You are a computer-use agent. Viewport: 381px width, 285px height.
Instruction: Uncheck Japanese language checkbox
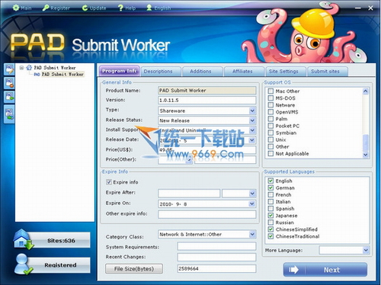271,216
